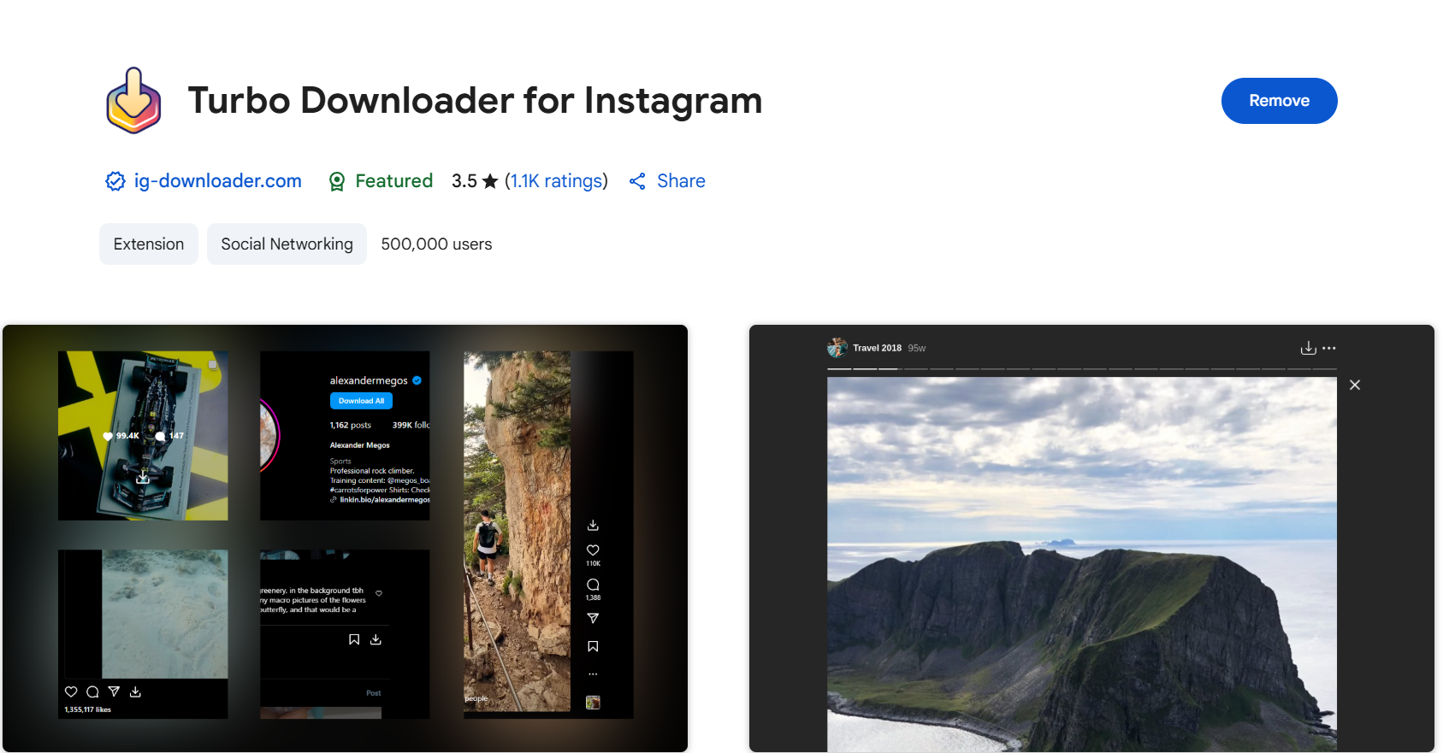The image size is (1455, 753).
Task: Click the download icon above 1,355,117 likes
Action: pyautogui.click(x=135, y=692)
